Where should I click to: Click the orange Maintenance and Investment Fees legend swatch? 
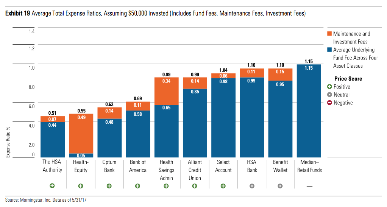[x=329, y=34]
